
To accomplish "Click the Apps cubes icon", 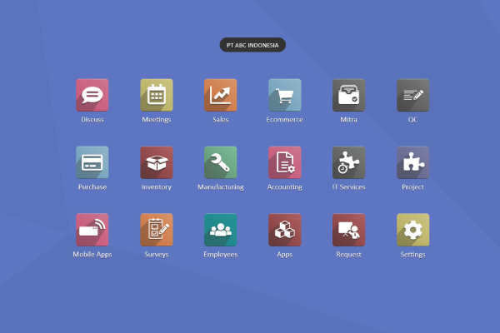I will coord(285,230).
